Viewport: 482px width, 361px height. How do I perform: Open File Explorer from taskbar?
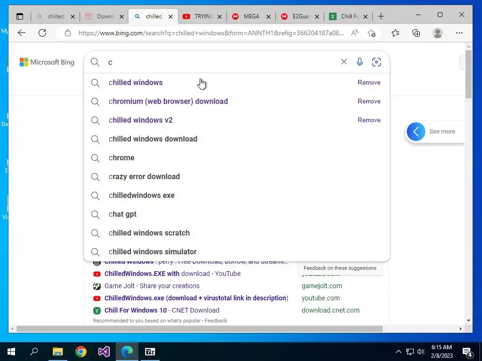(x=57, y=352)
